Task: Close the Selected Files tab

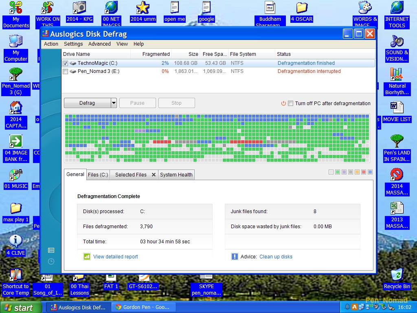Action: (154, 175)
